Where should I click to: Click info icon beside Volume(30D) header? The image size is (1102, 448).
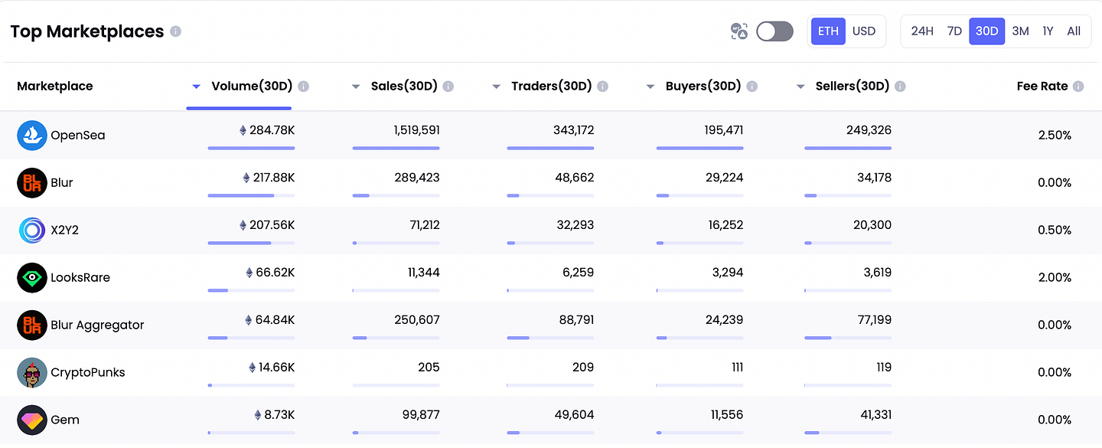point(304,87)
